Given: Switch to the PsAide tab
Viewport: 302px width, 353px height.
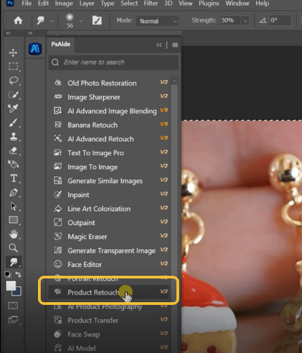Looking at the screenshot, I should [x=60, y=44].
